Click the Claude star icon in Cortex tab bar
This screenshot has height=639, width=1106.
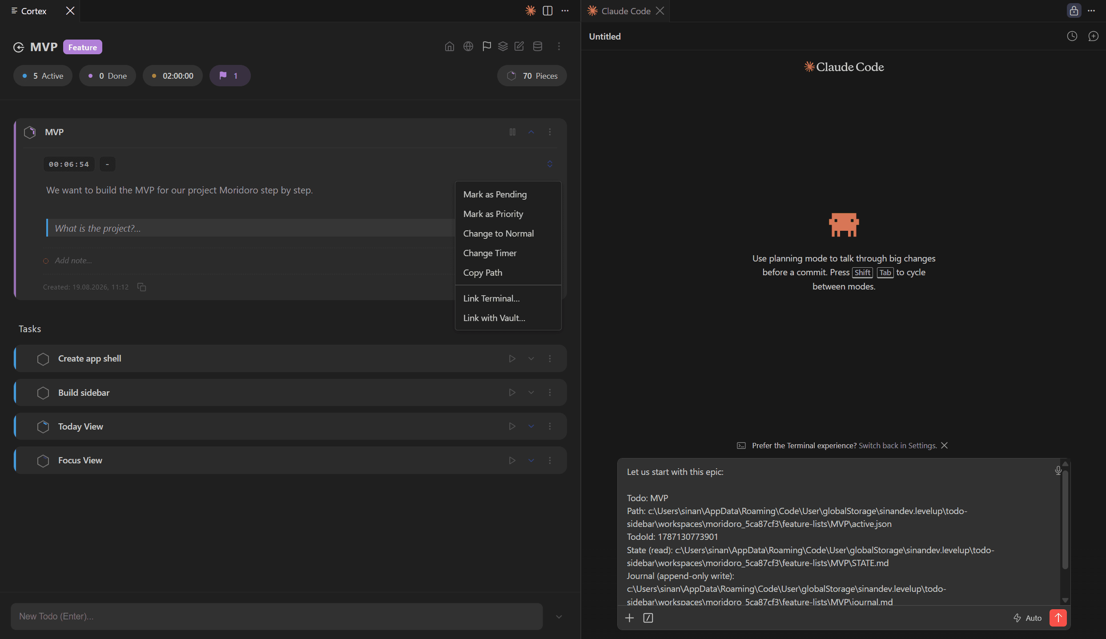531,11
